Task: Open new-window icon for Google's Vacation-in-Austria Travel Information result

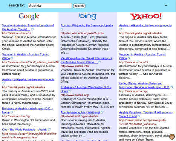Action: (x=32, y=29)
